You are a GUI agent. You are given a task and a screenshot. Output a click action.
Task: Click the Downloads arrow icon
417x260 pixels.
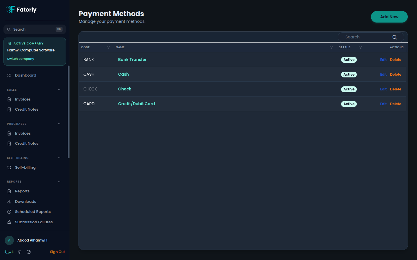coord(9,202)
